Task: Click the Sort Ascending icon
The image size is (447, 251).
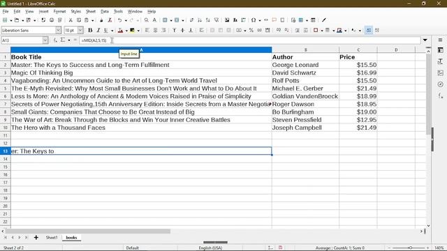Action: pos(200,20)
